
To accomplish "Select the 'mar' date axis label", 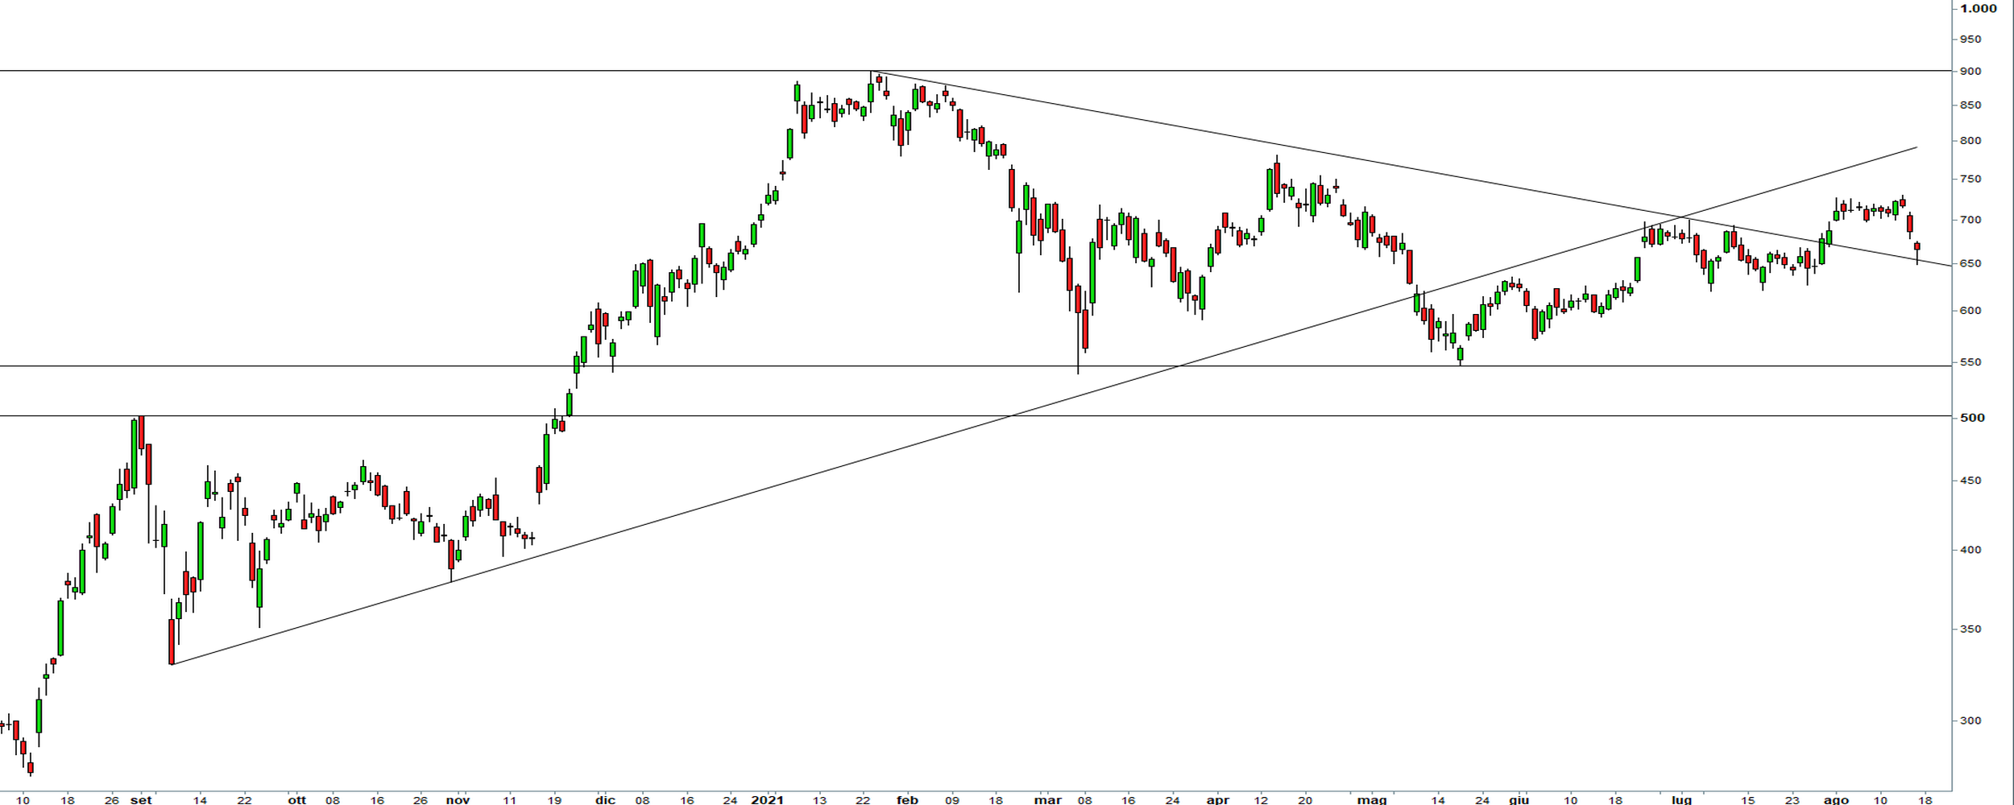I will click(1047, 799).
